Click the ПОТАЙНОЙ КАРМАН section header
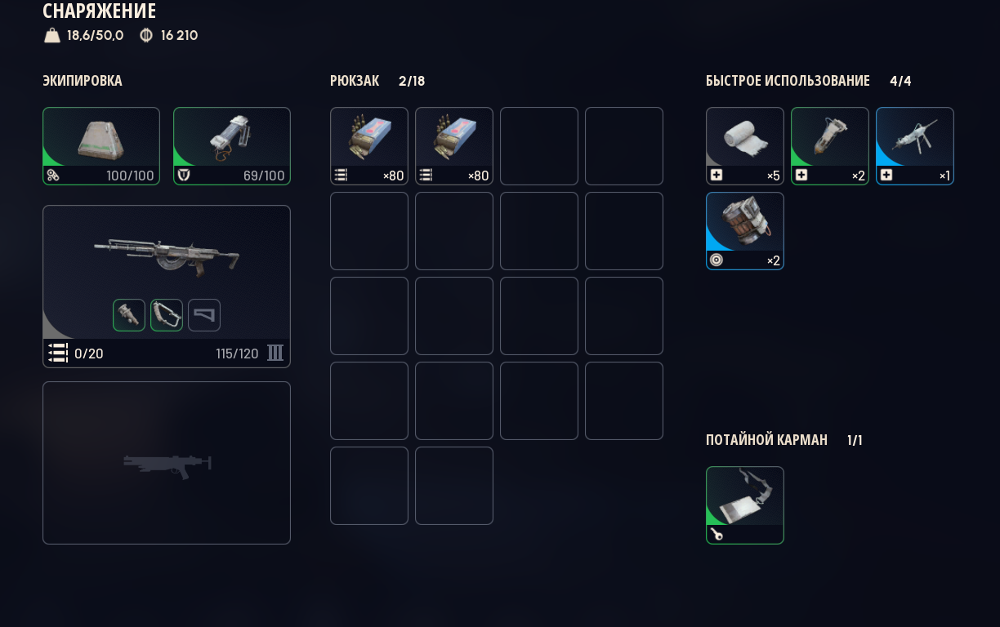 [766, 440]
